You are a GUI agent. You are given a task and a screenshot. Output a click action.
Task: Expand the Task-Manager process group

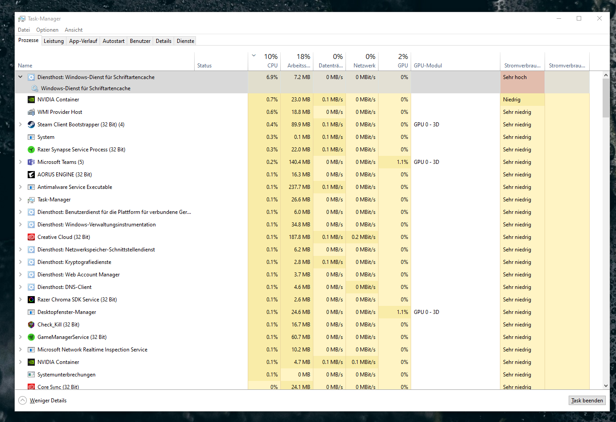coord(20,200)
